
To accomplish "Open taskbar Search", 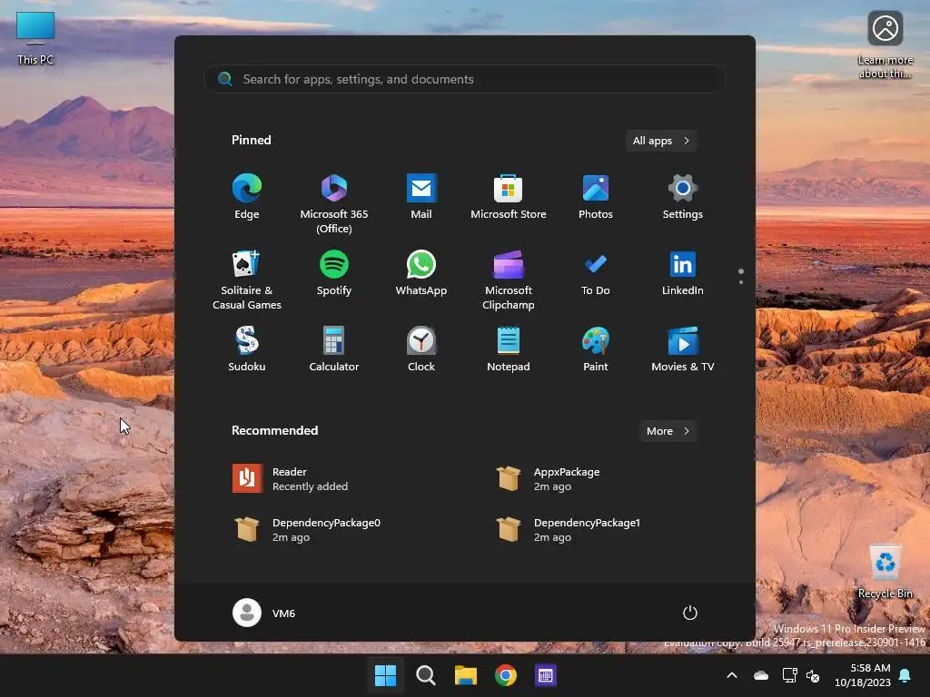I will 425,675.
